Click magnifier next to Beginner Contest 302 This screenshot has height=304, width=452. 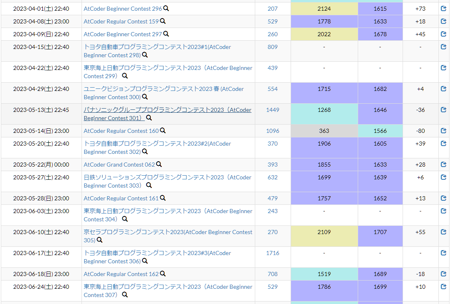(x=145, y=151)
